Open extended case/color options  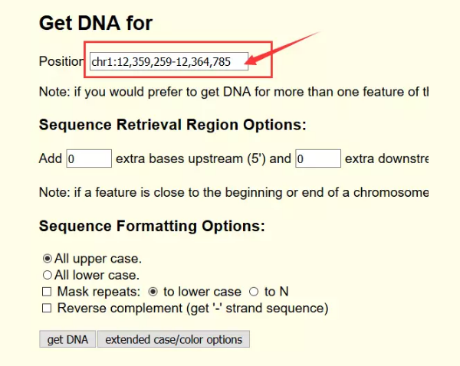click(x=173, y=339)
